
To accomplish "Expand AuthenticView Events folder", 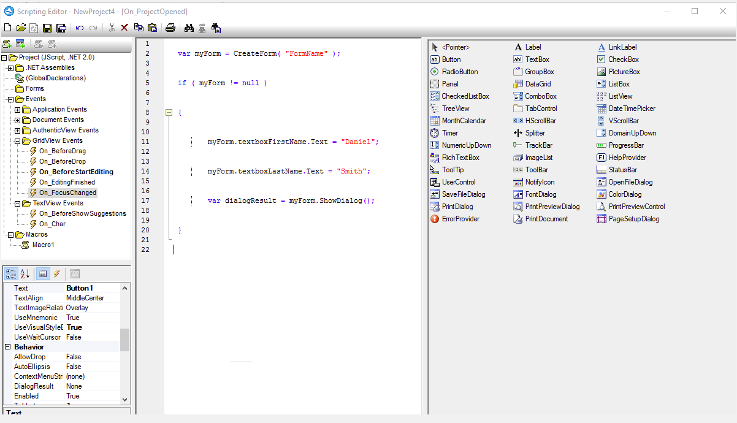I will 18,131.
